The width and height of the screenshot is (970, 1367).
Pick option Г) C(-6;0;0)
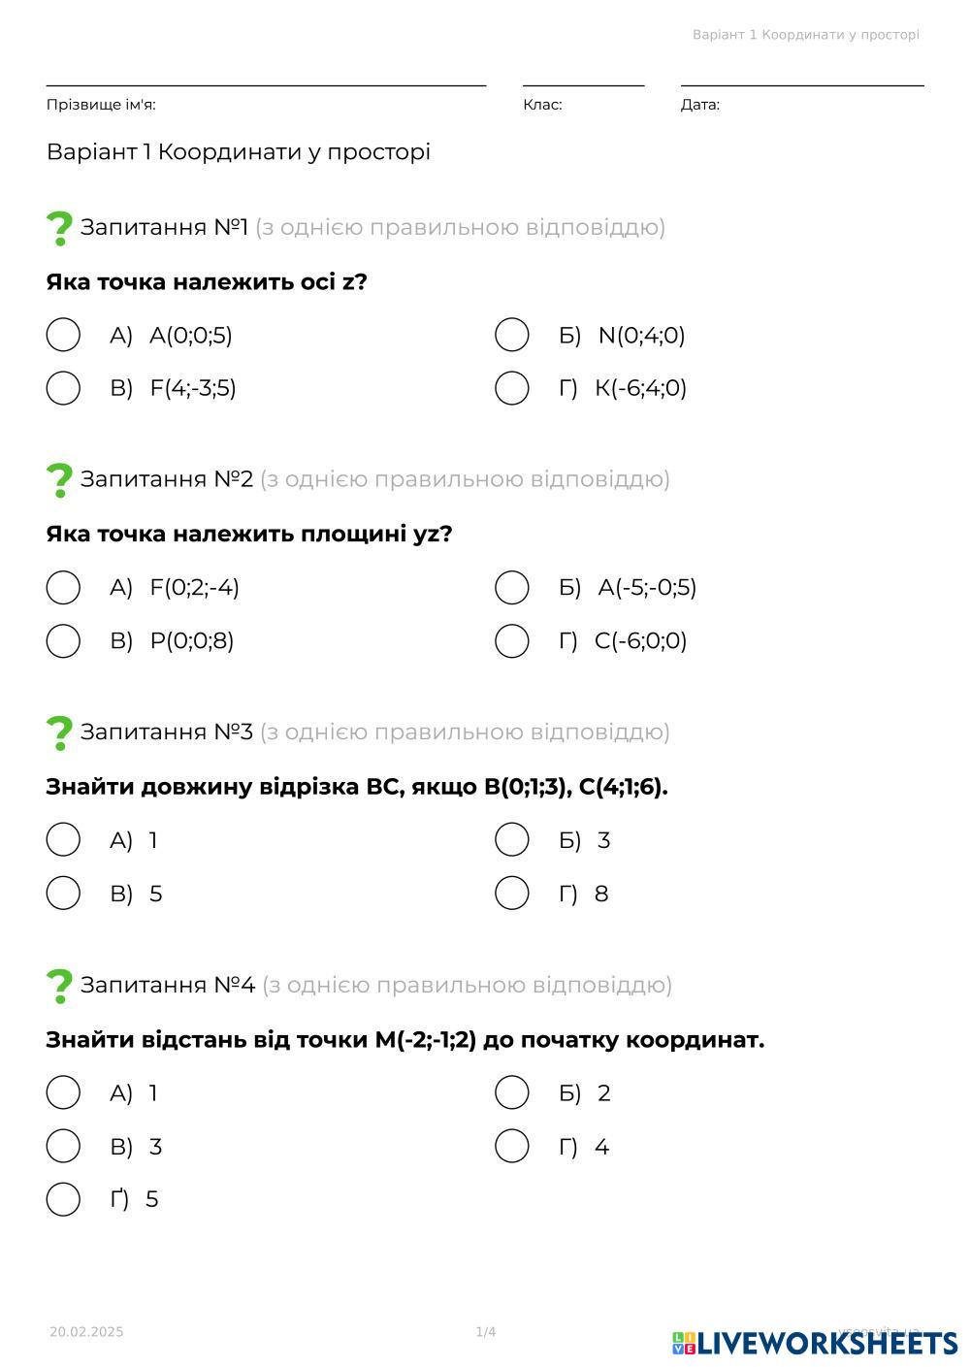coord(512,640)
